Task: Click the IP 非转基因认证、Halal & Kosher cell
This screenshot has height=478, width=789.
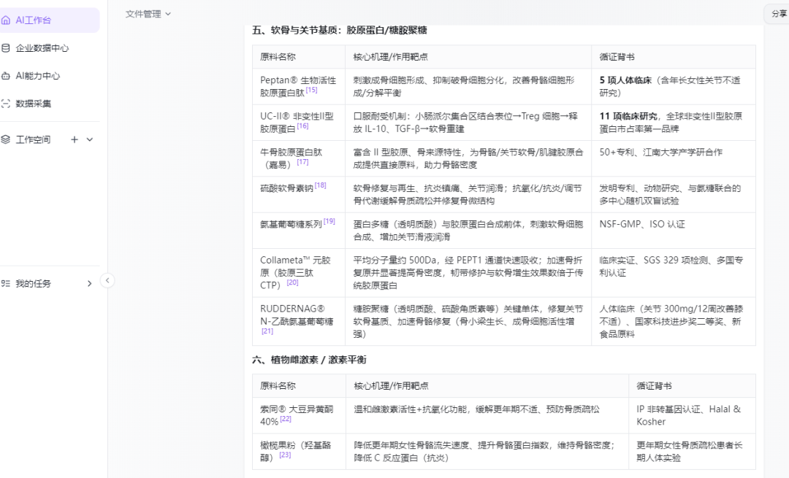Action: pyautogui.click(x=693, y=416)
